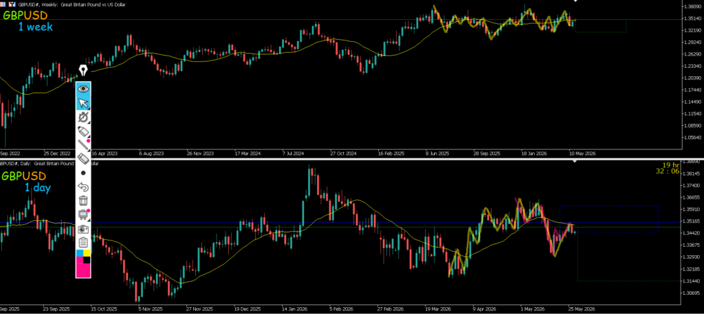Toggle drawing visibility with the eye icon
This screenshot has height=314, width=704.
click(x=83, y=88)
